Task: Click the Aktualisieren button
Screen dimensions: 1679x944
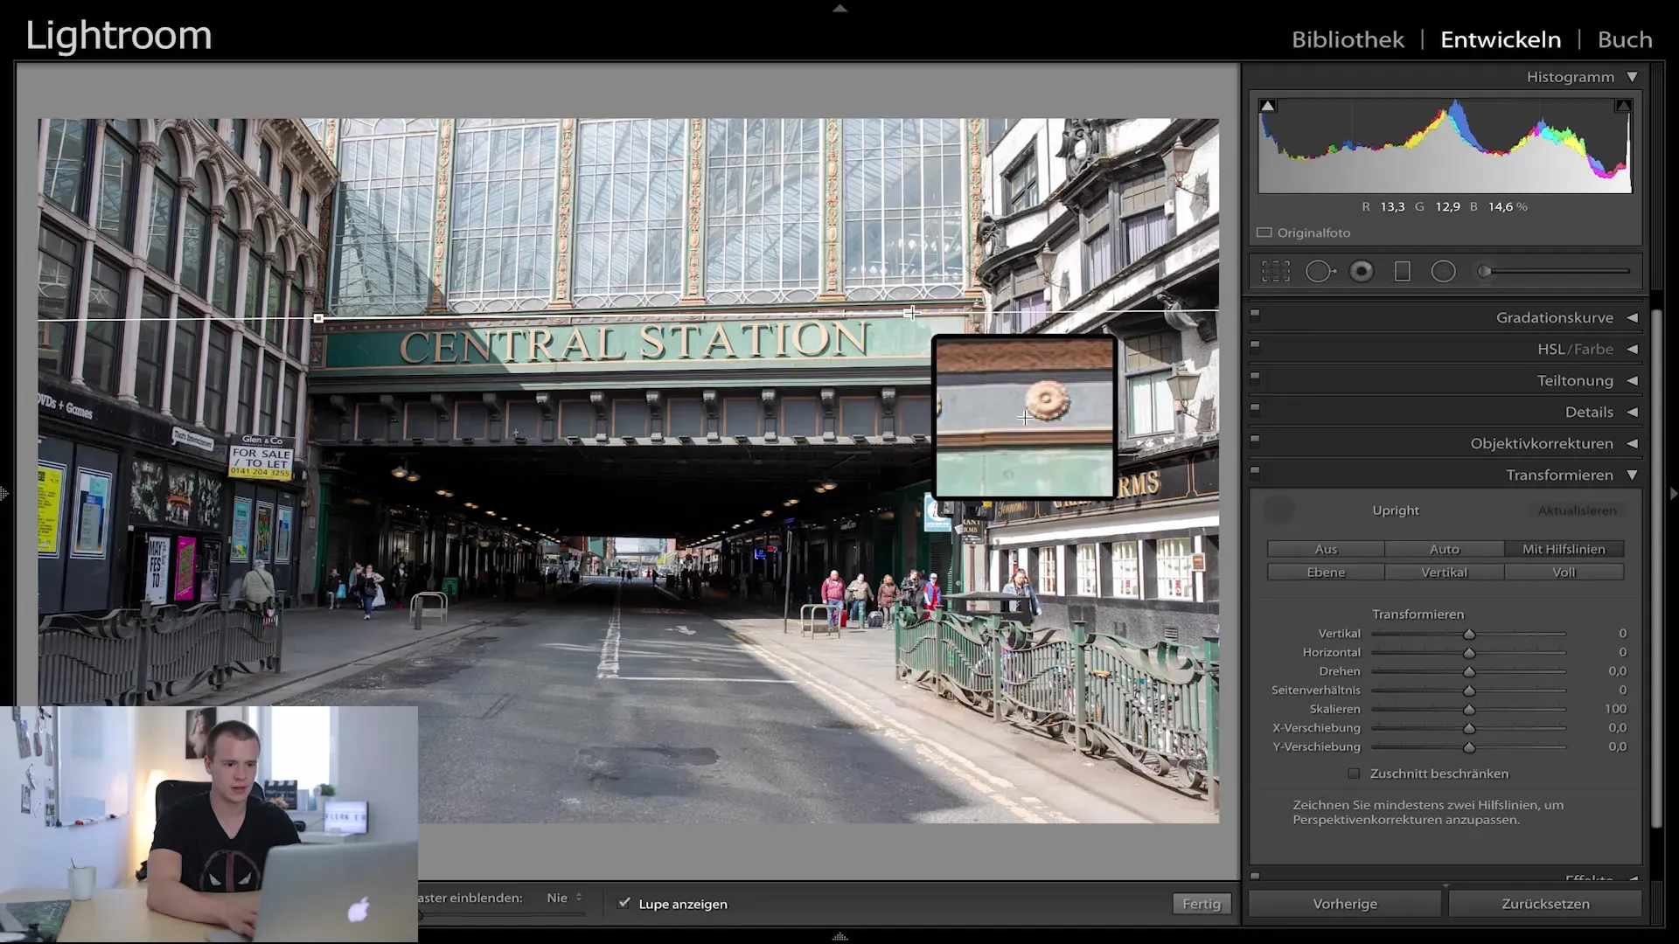Action: 1577,510
